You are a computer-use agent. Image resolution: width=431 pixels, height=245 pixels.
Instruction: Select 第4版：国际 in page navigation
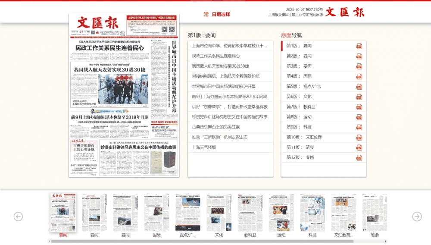pos(299,76)
